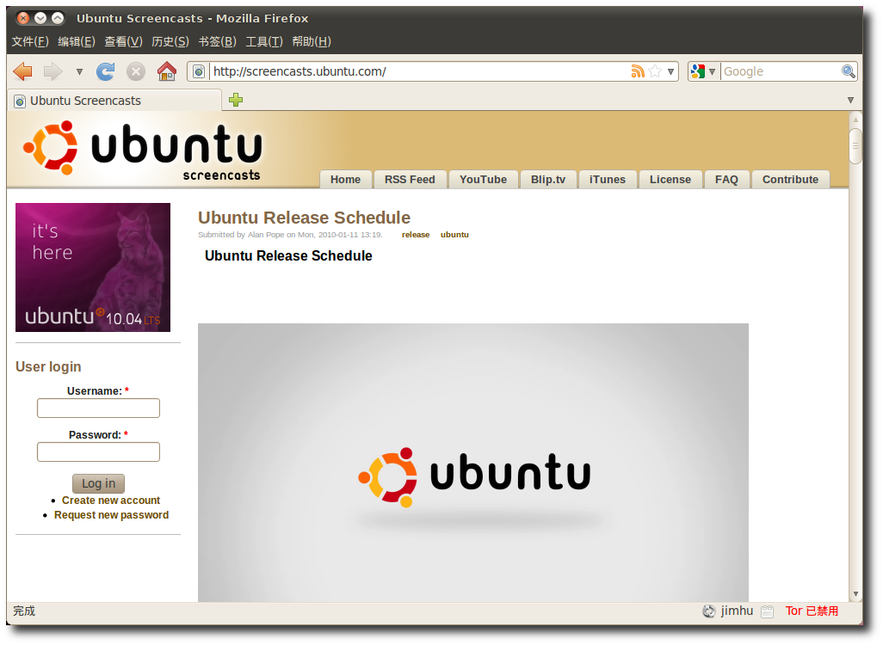Click the Ubuntu video preview image
Image resolution: width=883 pixels, height=645 pixels.
pyautogui.click(x=473, y=463)
